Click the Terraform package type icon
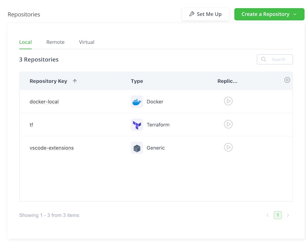306x242 pixels. (137, 125)
